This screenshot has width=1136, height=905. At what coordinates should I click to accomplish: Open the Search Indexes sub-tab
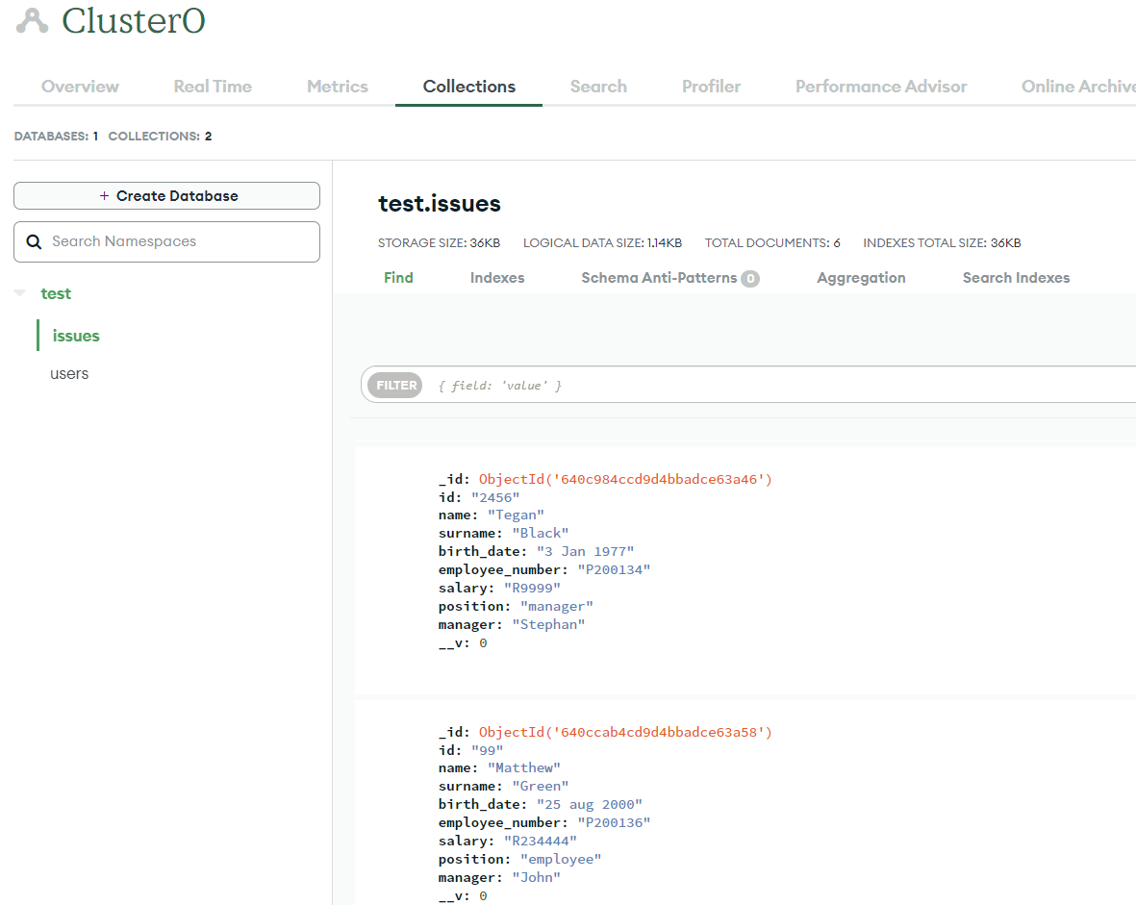click(x=1016, y=278)
